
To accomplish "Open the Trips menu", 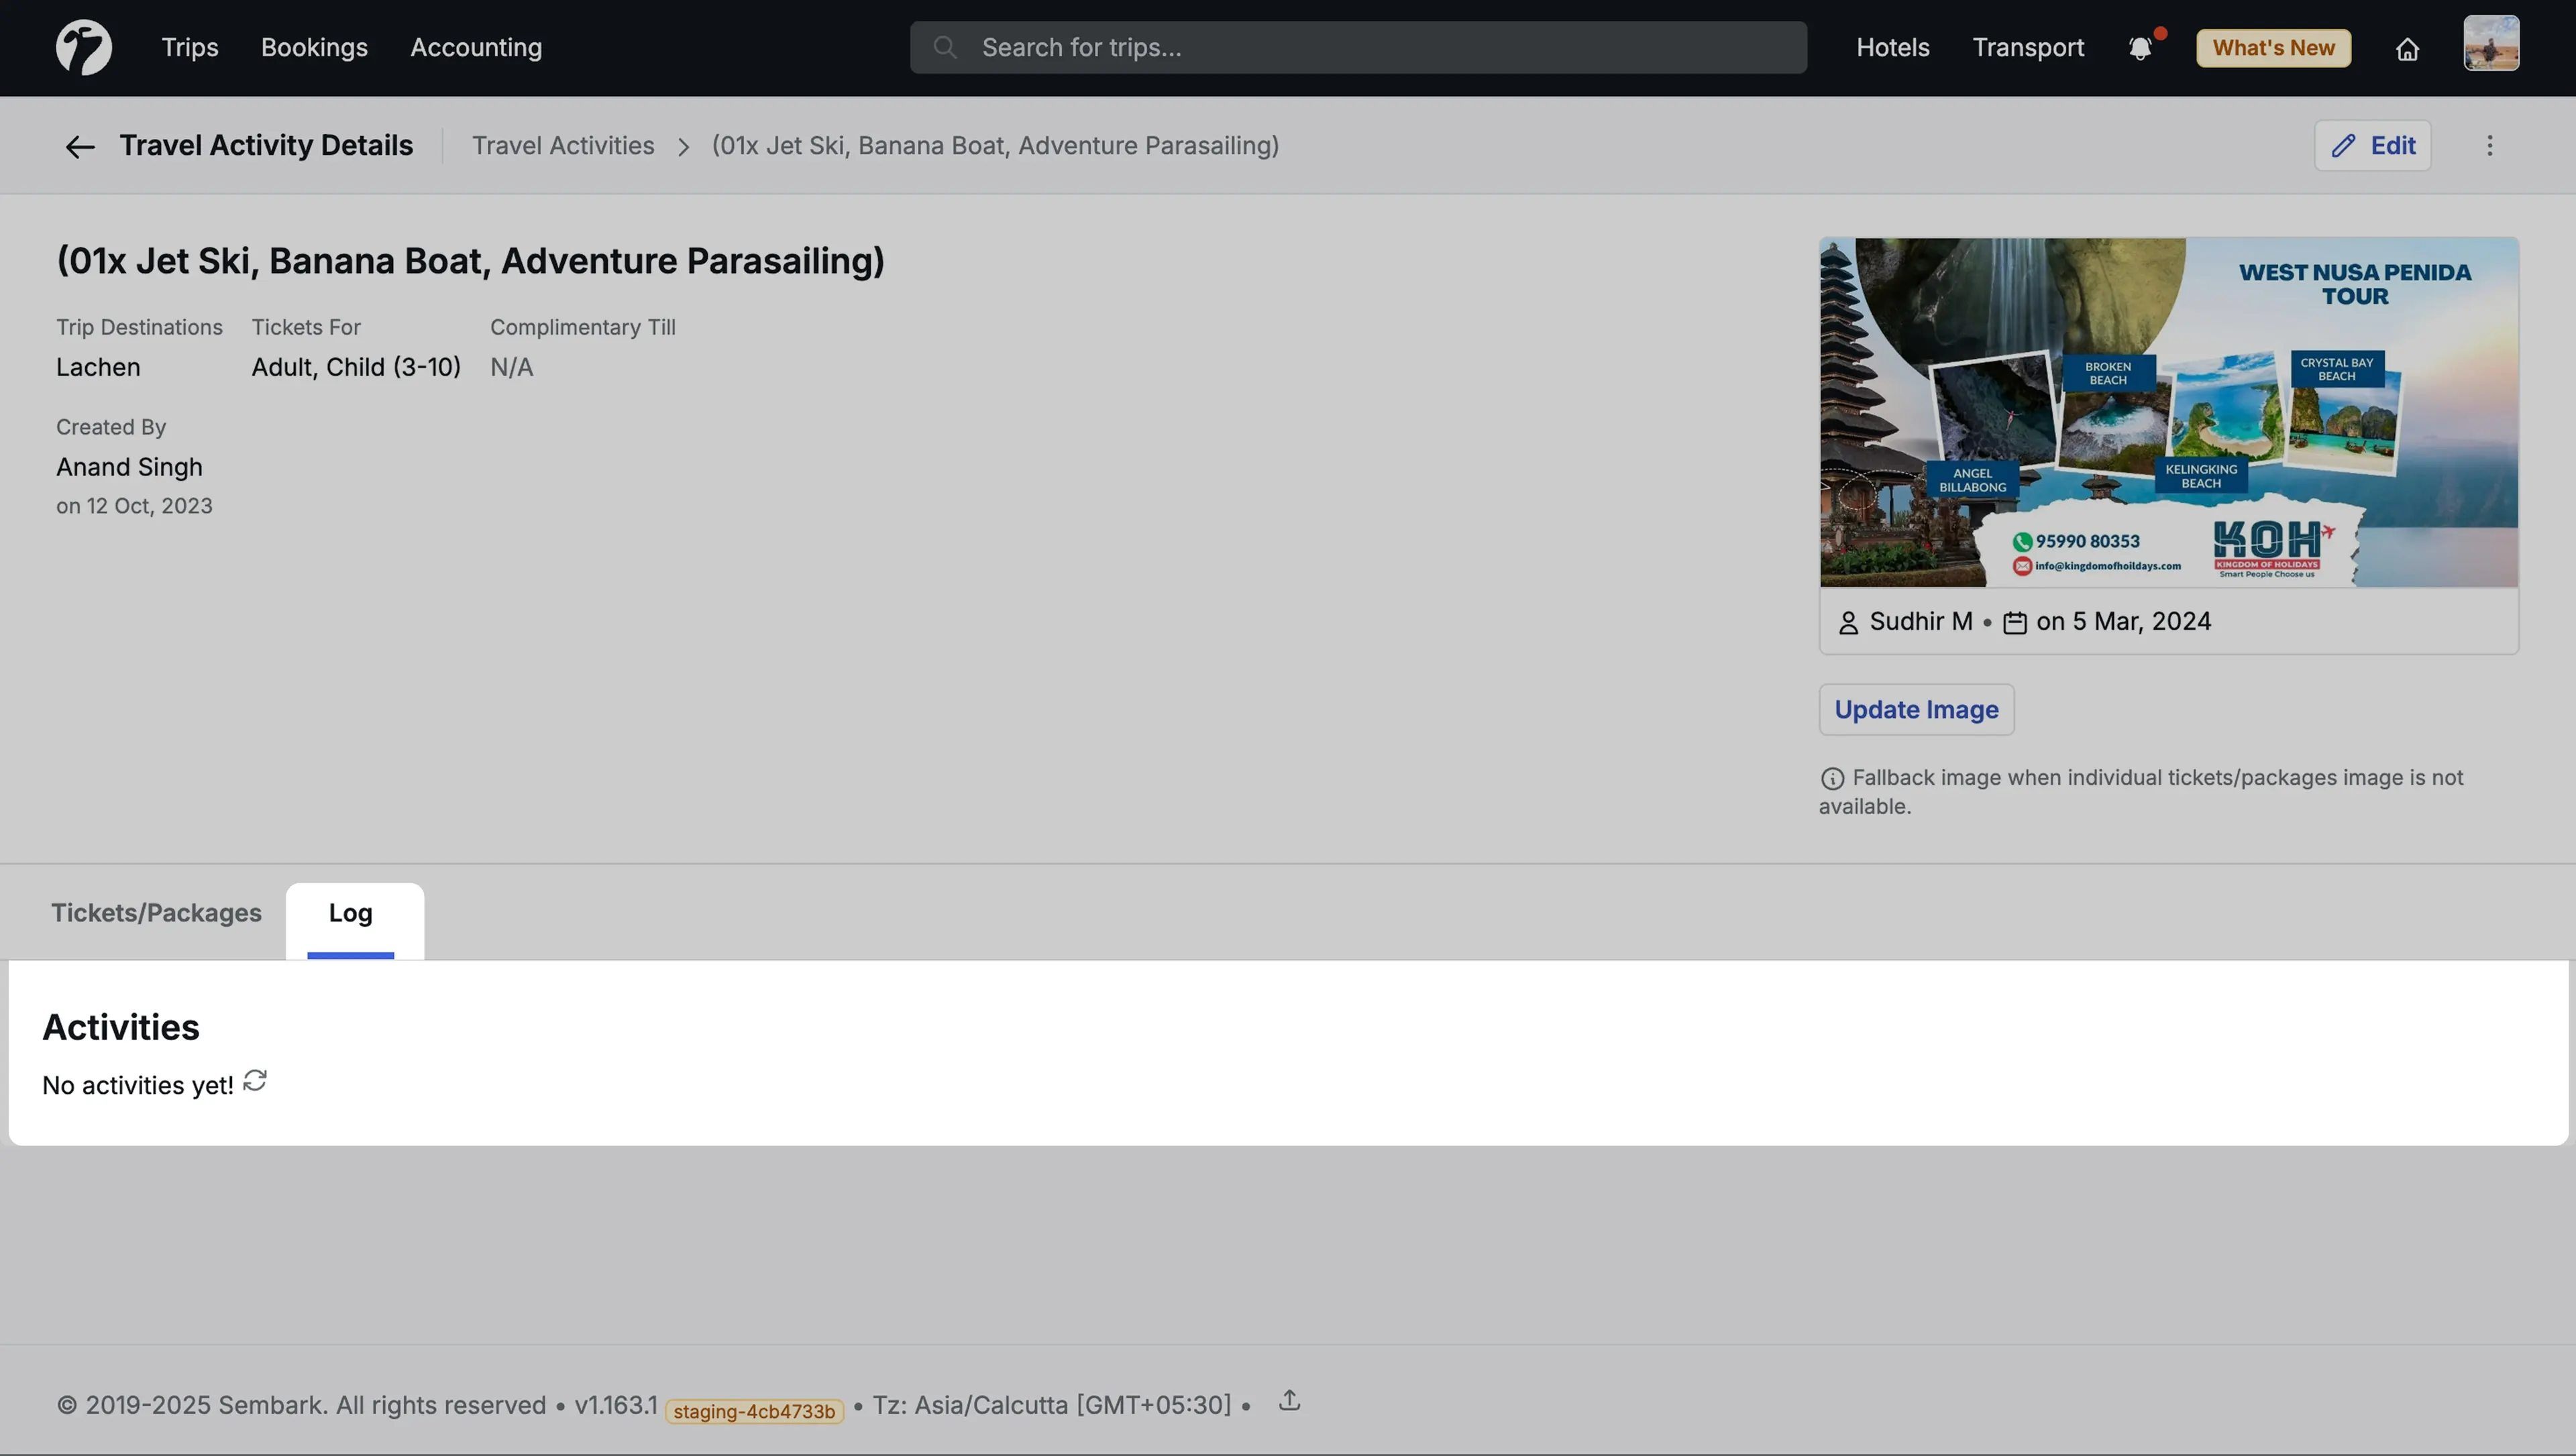I will click(x=189, y=47).
